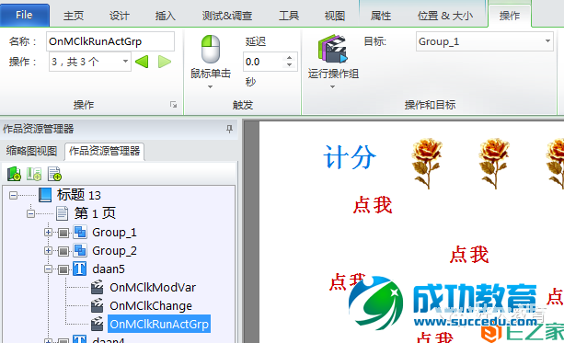Screen dimensions: 564x343
Task: Switch to the 主页 ribbon tab
Action: (74, 16)
